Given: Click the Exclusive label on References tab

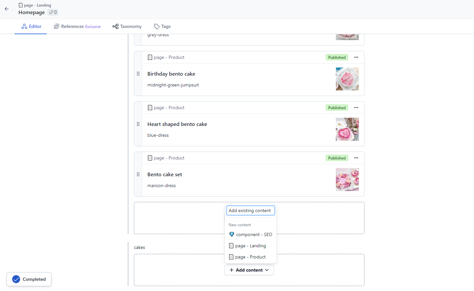Looking at the screenshot, I should (93, 27).
